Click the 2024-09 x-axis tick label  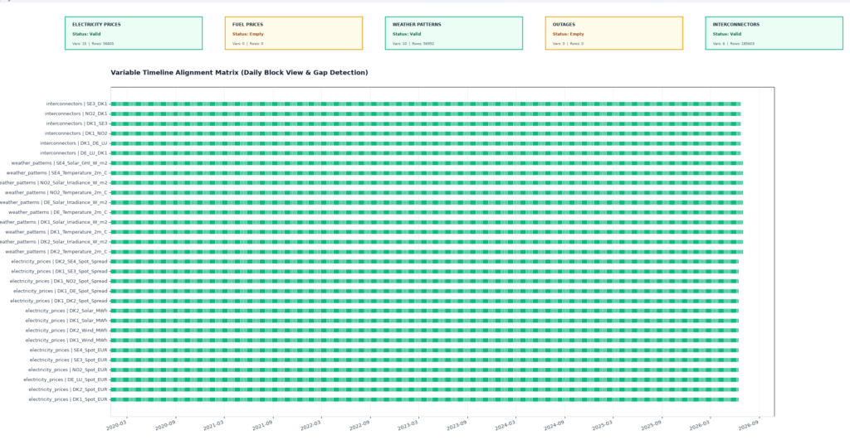[554, 425]
